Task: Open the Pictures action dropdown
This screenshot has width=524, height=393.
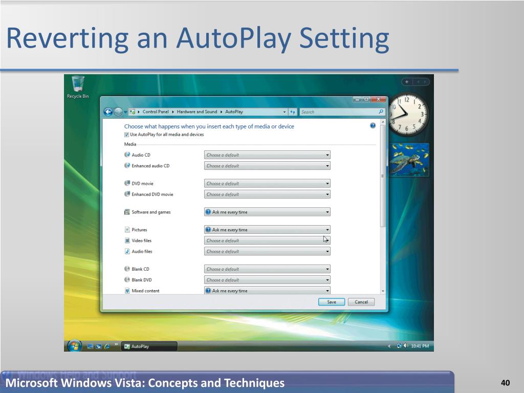Action: point(267,230)
